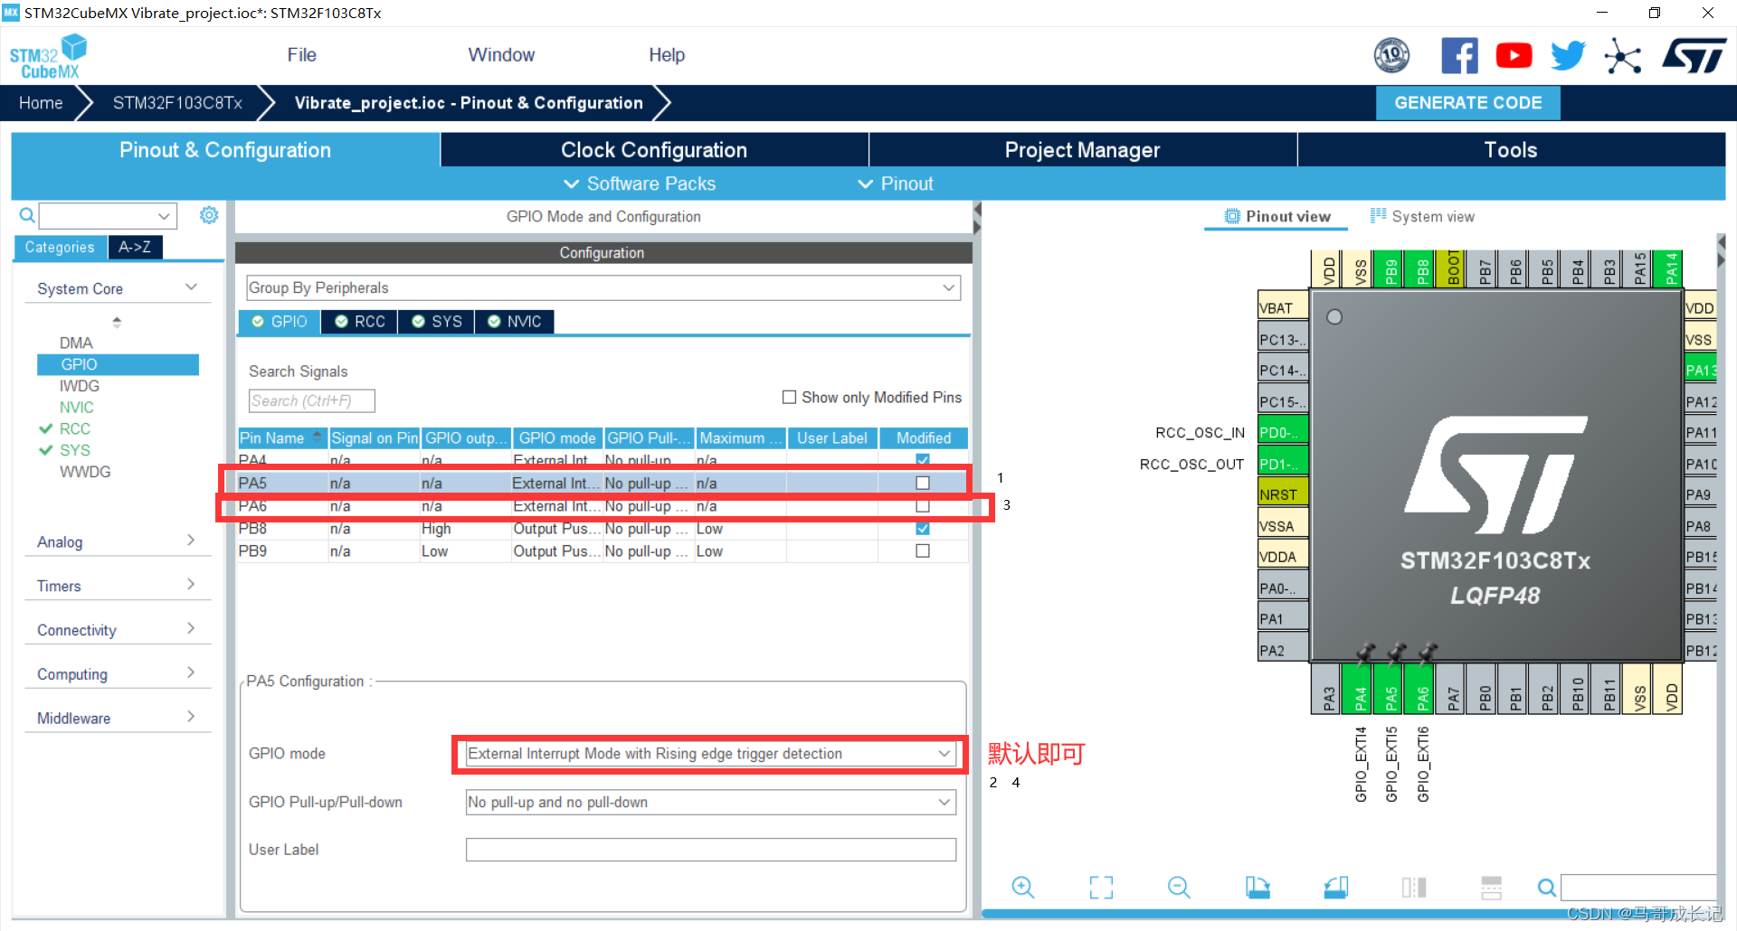Open the YouTube icon link
Screen dimensions: 1737x931
1514,56
